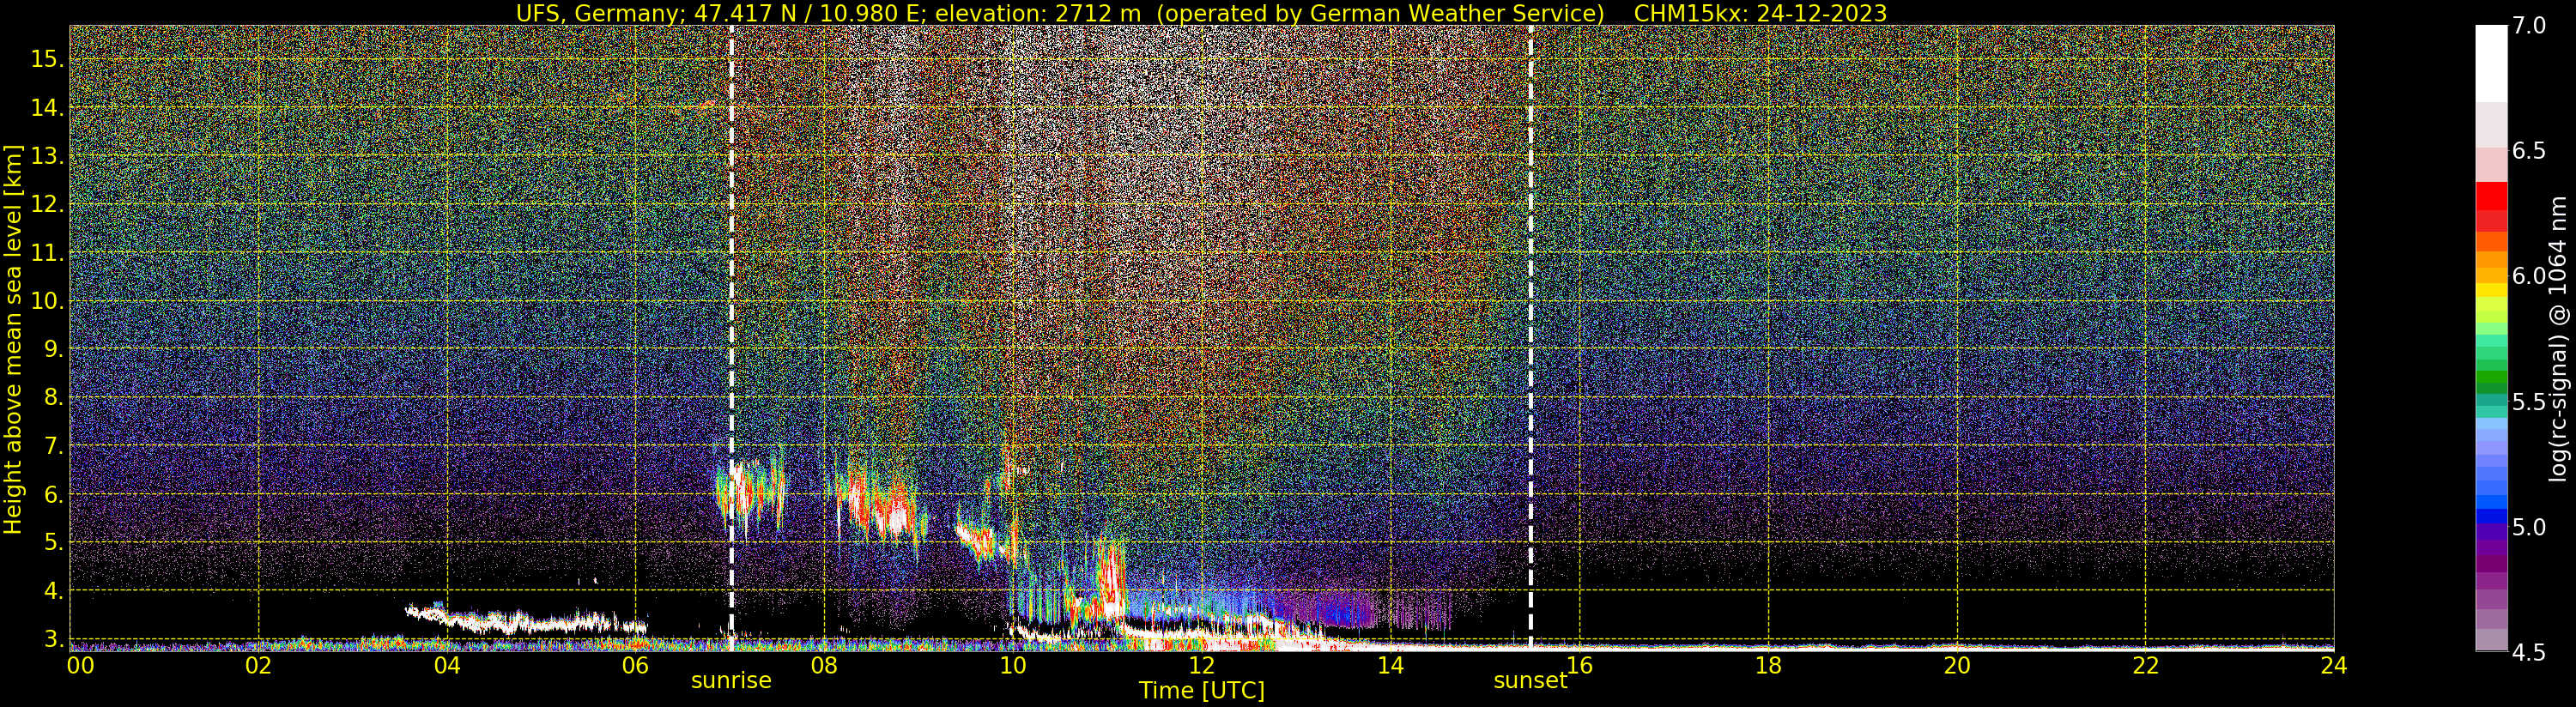Click time tick label '24'

coord(2333,665)
